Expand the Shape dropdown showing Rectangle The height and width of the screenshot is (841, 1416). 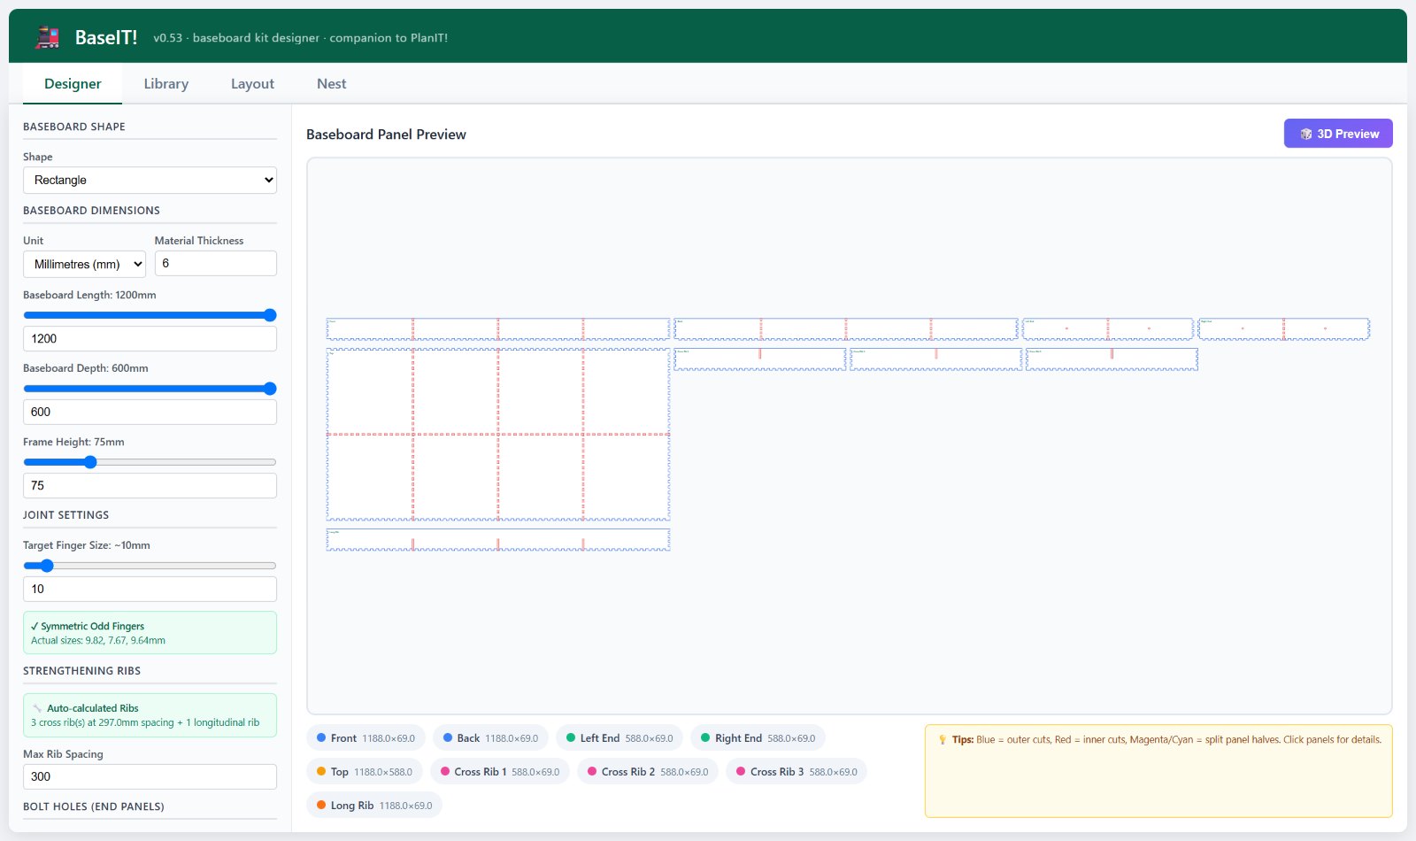click(x=150, y=180)
